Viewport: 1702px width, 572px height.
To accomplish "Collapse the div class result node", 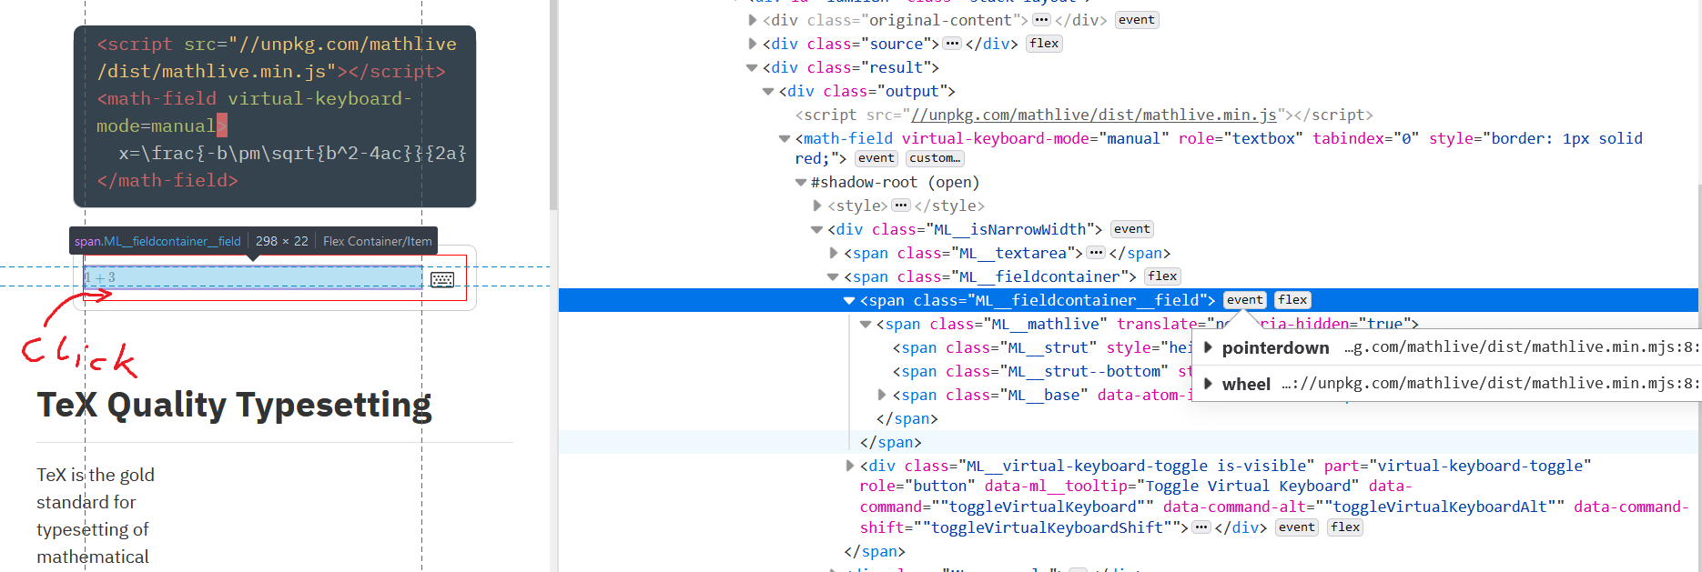I will coord(752,67).
